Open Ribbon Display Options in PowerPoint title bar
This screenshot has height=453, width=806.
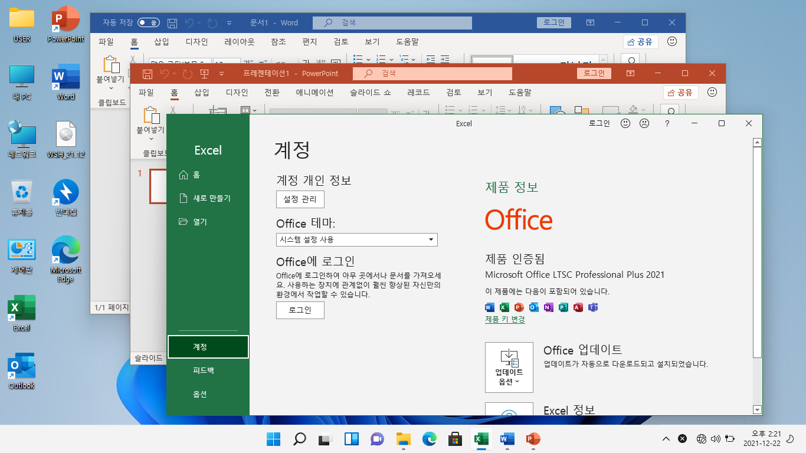click(630, 73)
